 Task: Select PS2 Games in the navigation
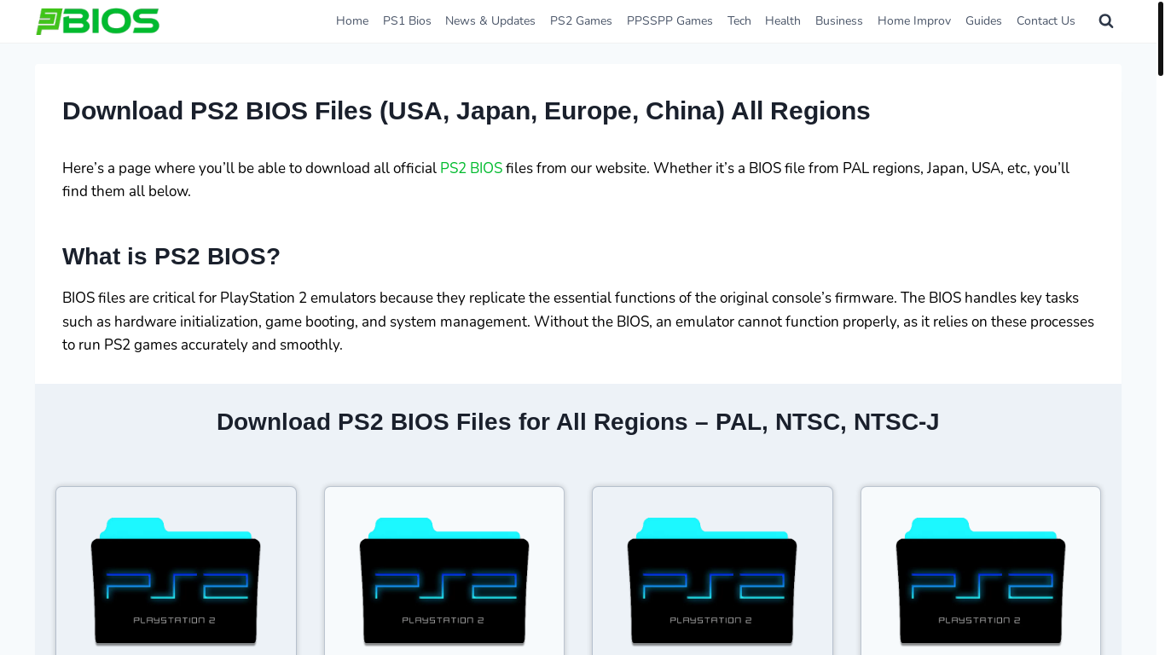click(x=581, y=21)
